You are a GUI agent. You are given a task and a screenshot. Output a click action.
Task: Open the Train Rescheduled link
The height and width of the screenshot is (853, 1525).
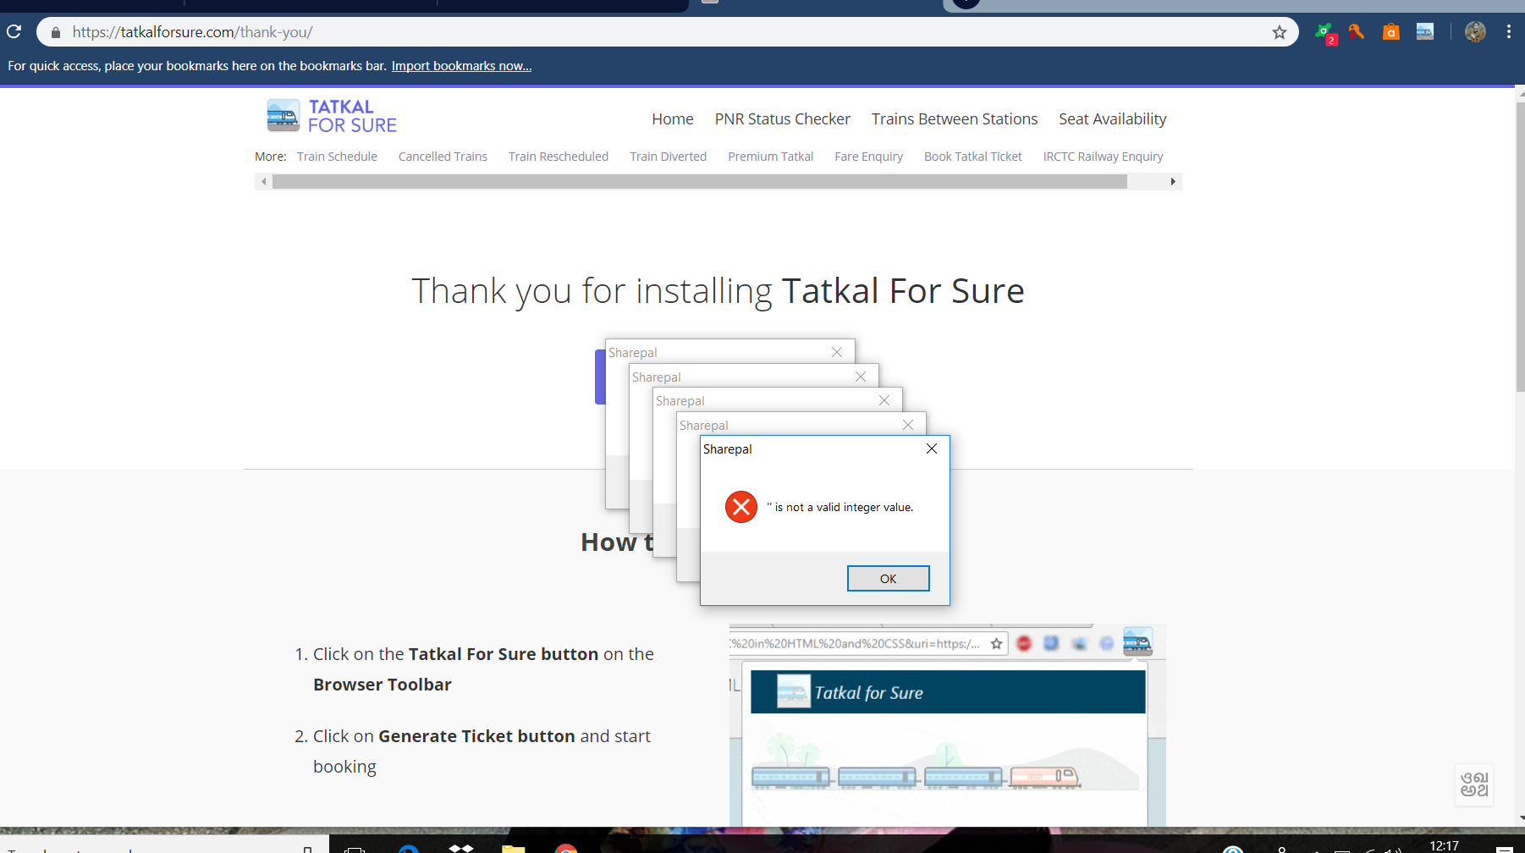point(559,157)
